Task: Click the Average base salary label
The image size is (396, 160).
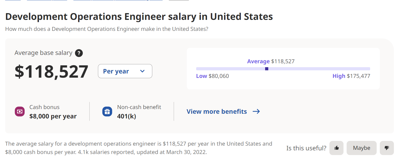Action: click(43, 53)
